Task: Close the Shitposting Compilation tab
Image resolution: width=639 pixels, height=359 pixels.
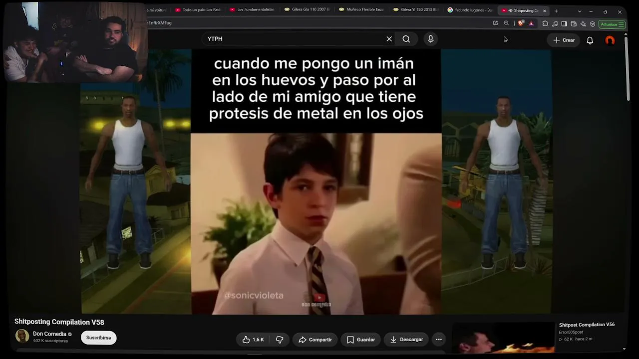Action: (x=545, y=10)
